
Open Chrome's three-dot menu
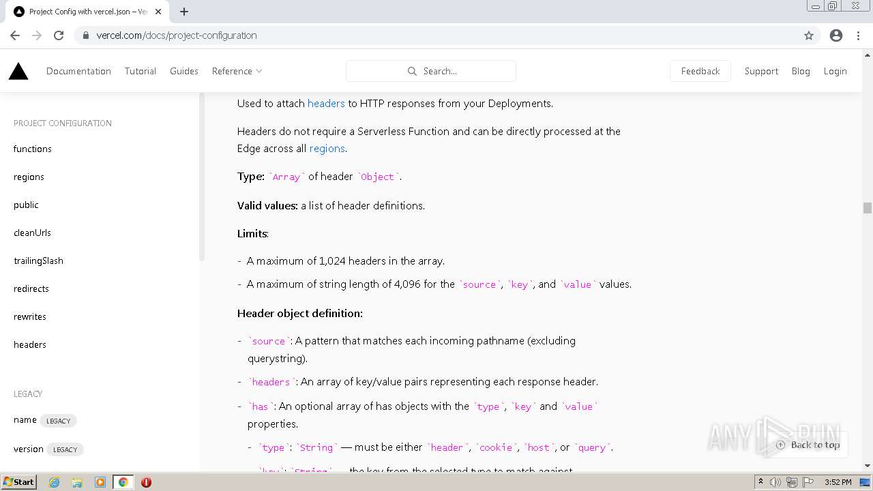click(859, 35)
